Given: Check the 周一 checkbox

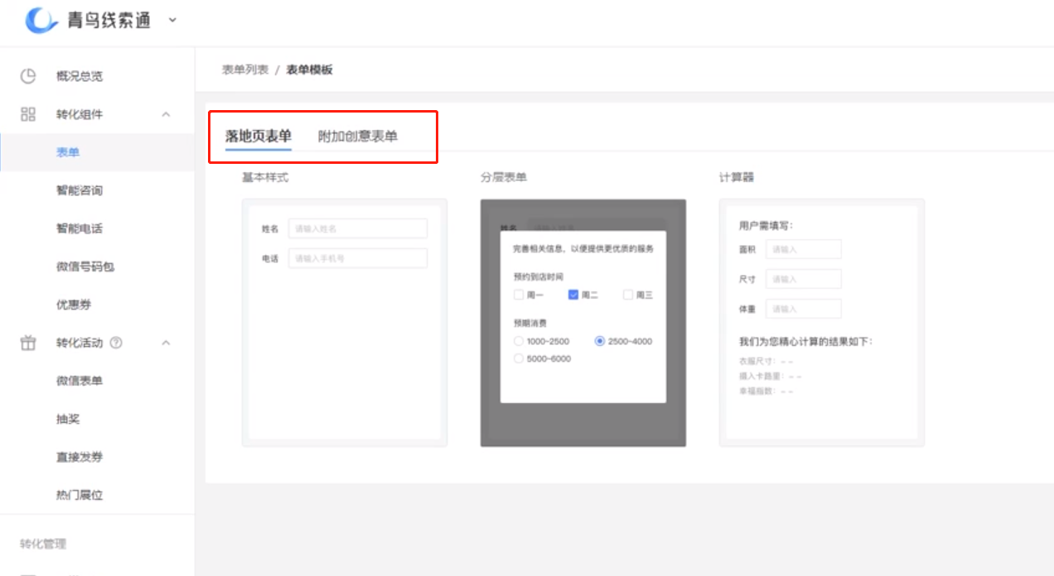Looking at the screenshot, I should click(519, 295).
